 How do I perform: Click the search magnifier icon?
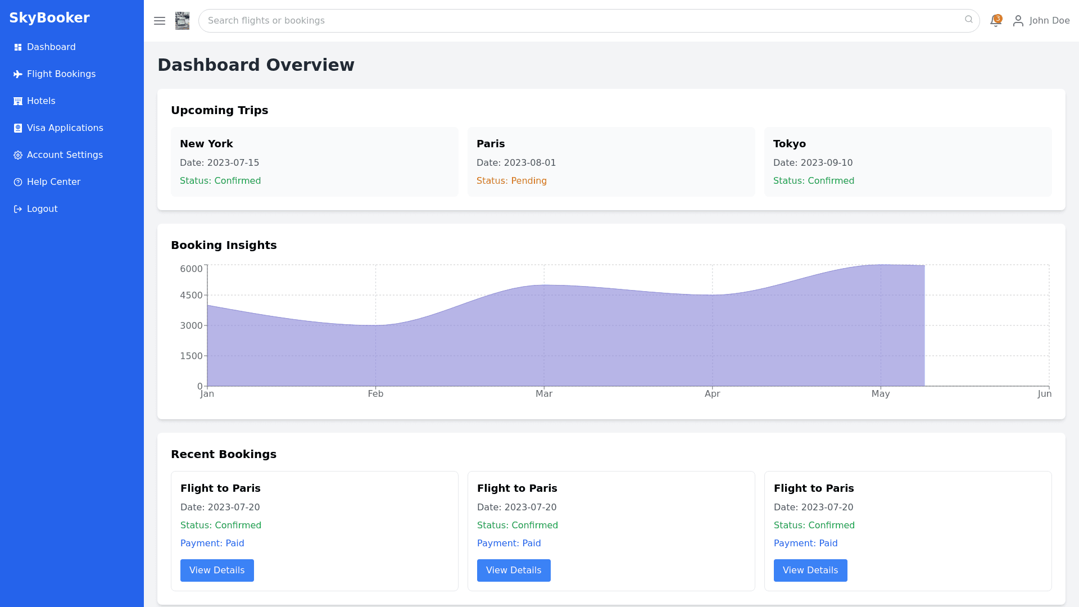[x=968, y=20]
